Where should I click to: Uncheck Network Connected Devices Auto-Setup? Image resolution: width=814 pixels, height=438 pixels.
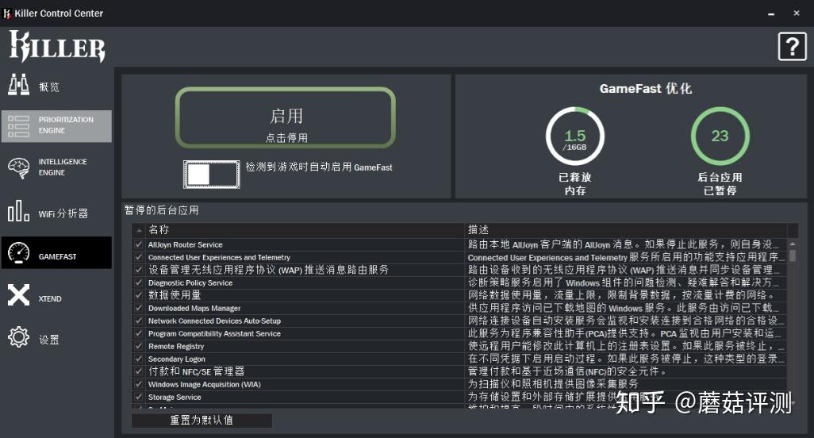tap(139, 321)
